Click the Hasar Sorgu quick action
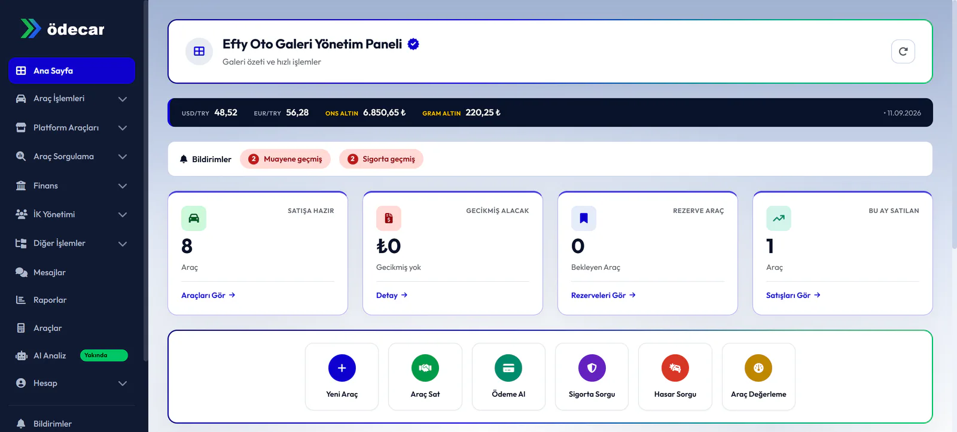 675,376
